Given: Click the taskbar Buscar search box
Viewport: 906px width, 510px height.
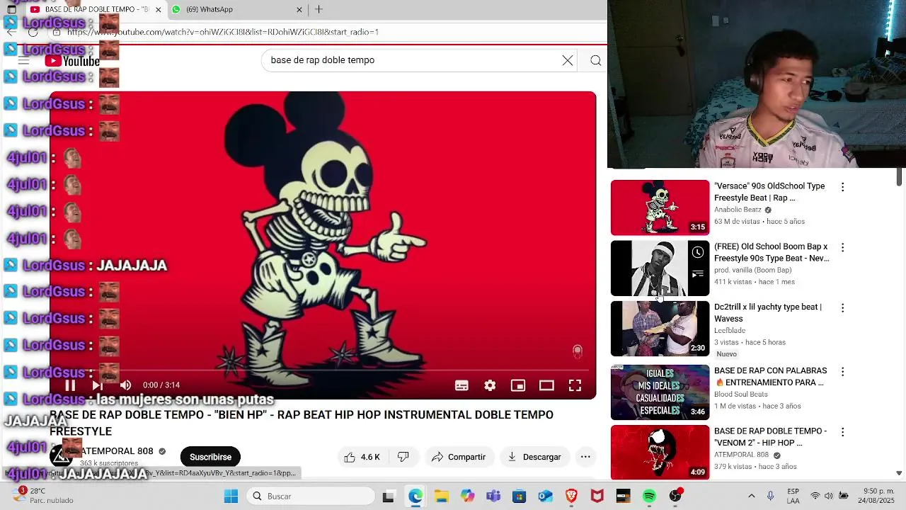Looking at the screenshot, I should coord(309,497).
